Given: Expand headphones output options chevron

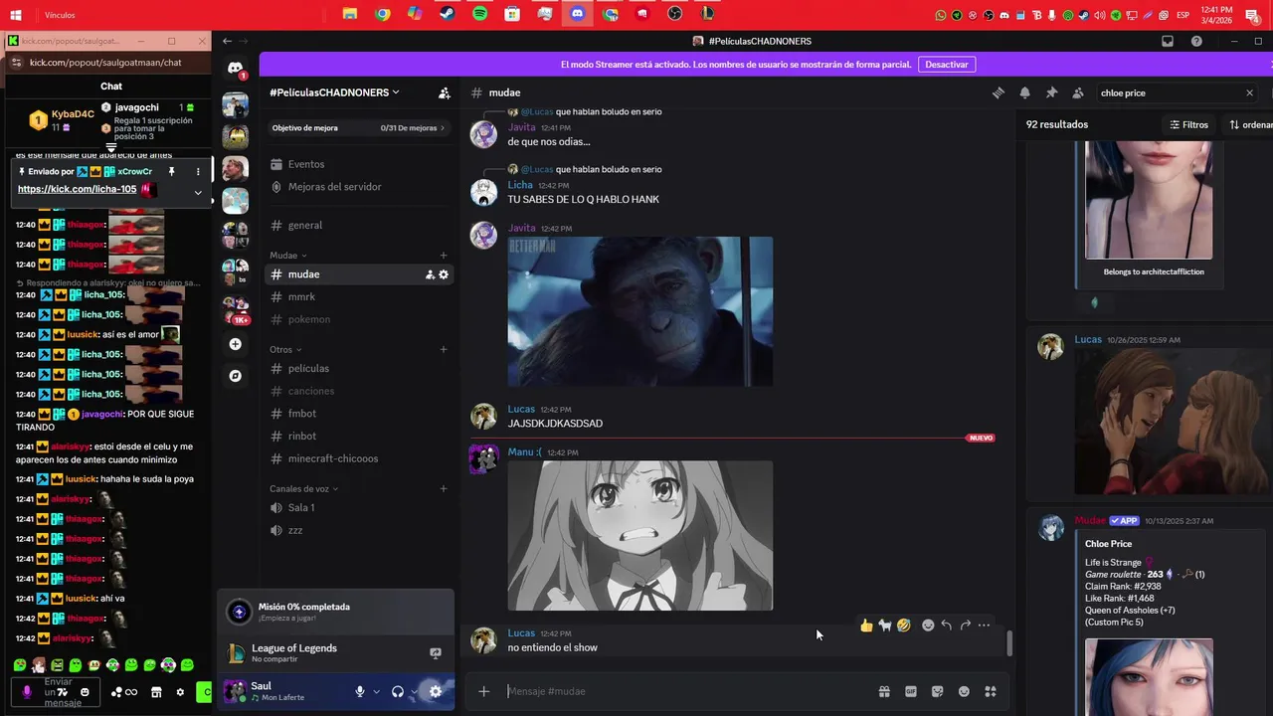Looking at the screenshot, I should pos(414,691).
